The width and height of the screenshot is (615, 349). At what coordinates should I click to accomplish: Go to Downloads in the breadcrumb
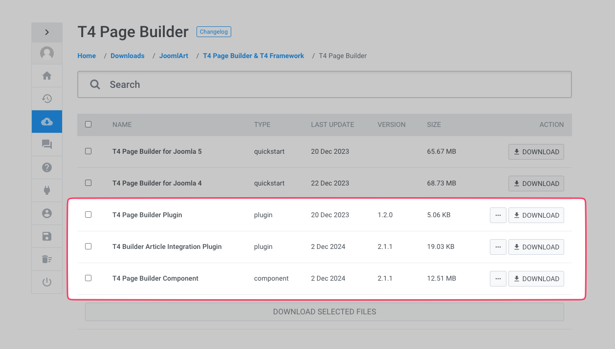128,56
